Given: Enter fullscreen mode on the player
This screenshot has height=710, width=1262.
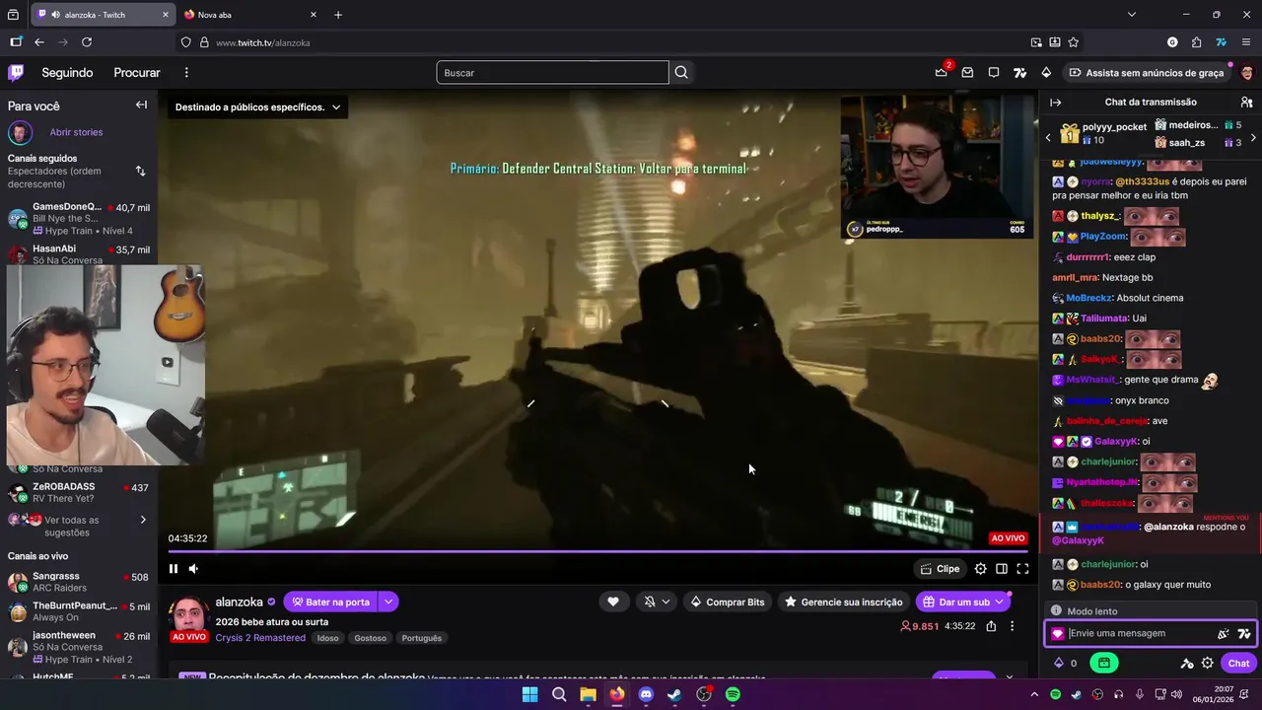Looking at the screenshot, I should (1022, 568).
